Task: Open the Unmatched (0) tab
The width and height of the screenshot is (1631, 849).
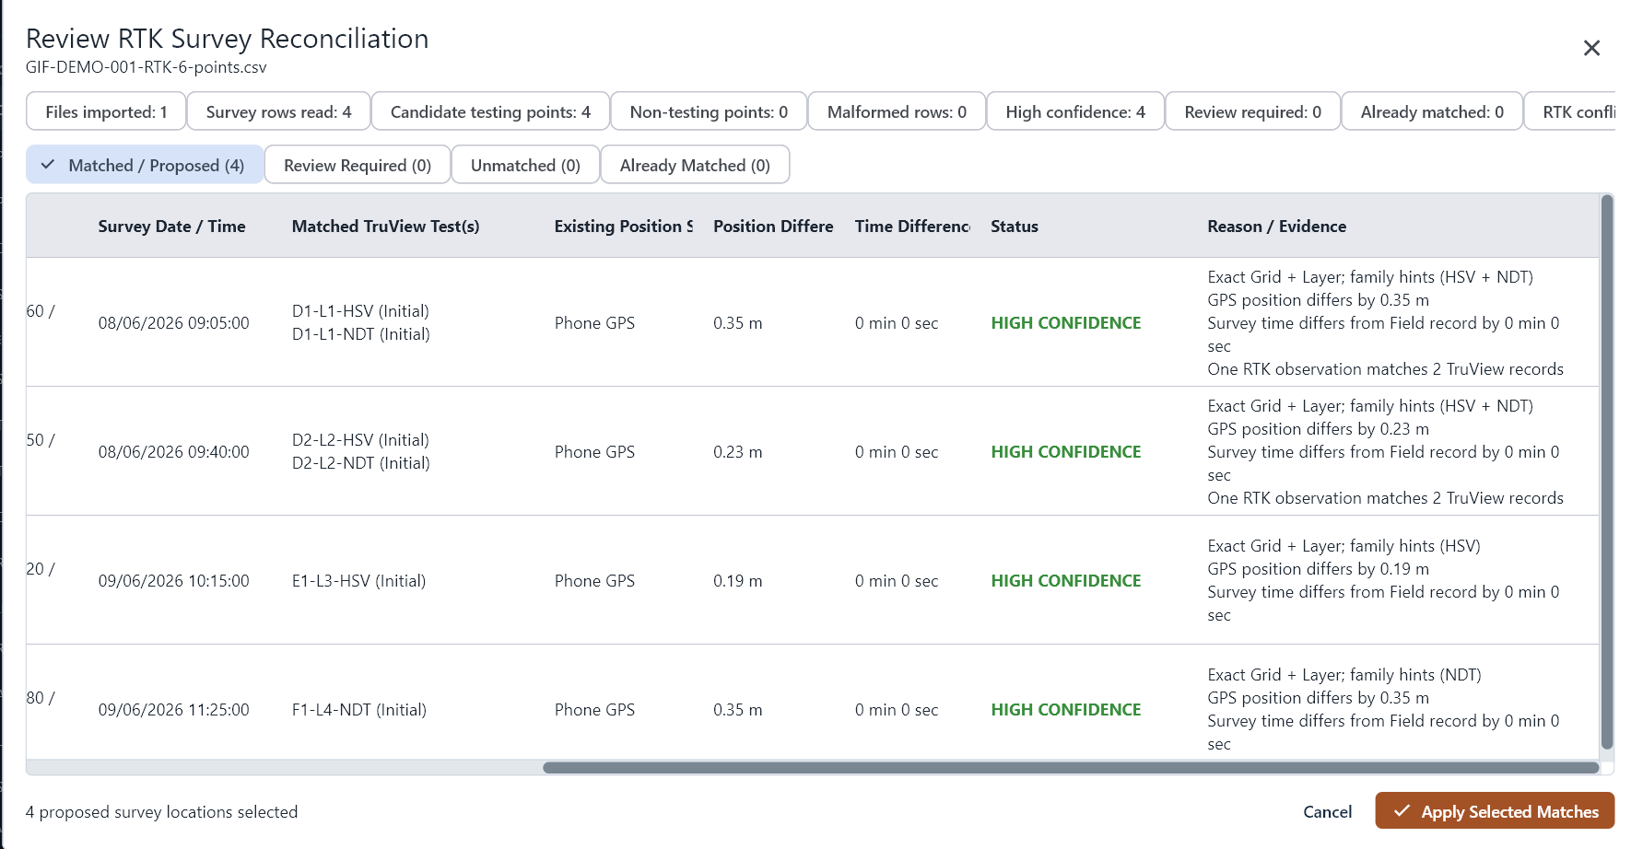Action: tap(525, 165)
